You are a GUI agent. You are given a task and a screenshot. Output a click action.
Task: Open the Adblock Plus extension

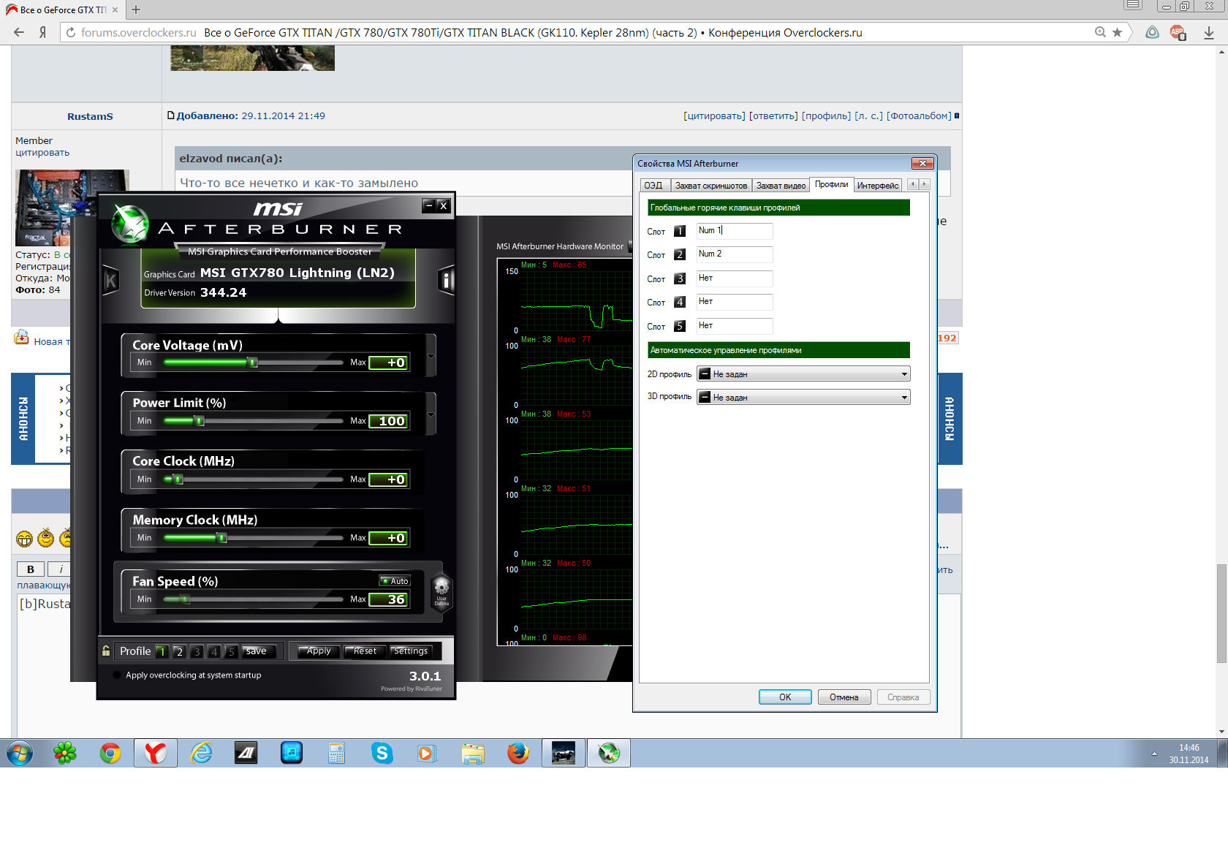point(1178,32)
